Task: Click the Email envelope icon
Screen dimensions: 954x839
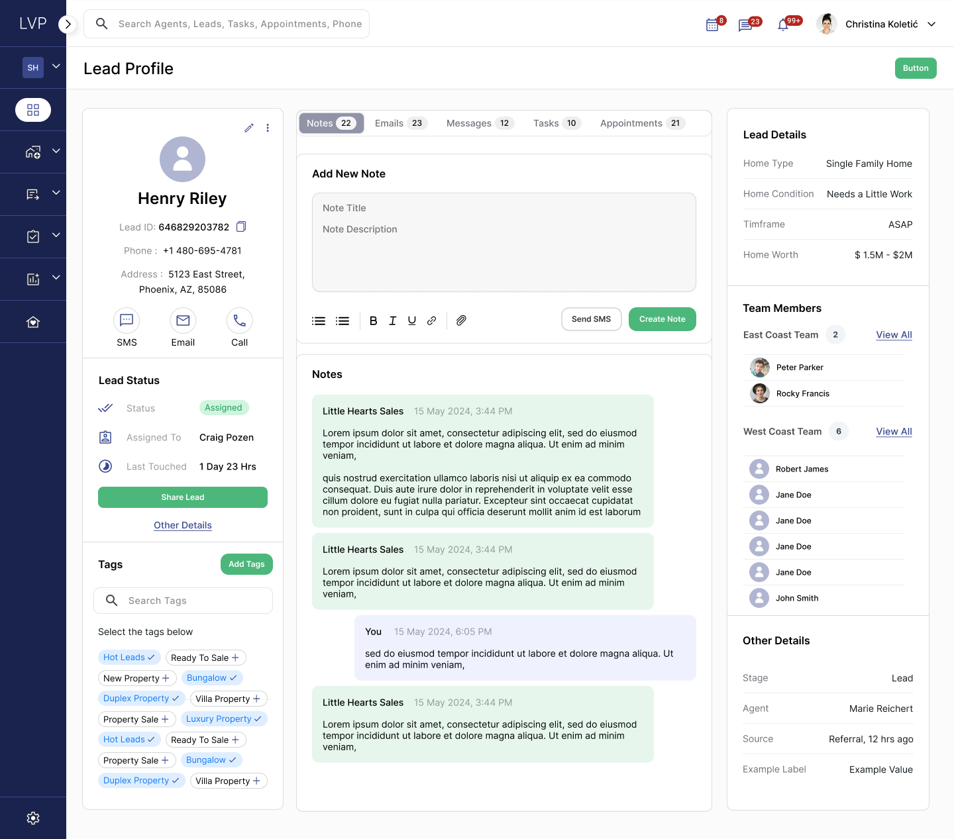Action: click(x=183, y=321)
